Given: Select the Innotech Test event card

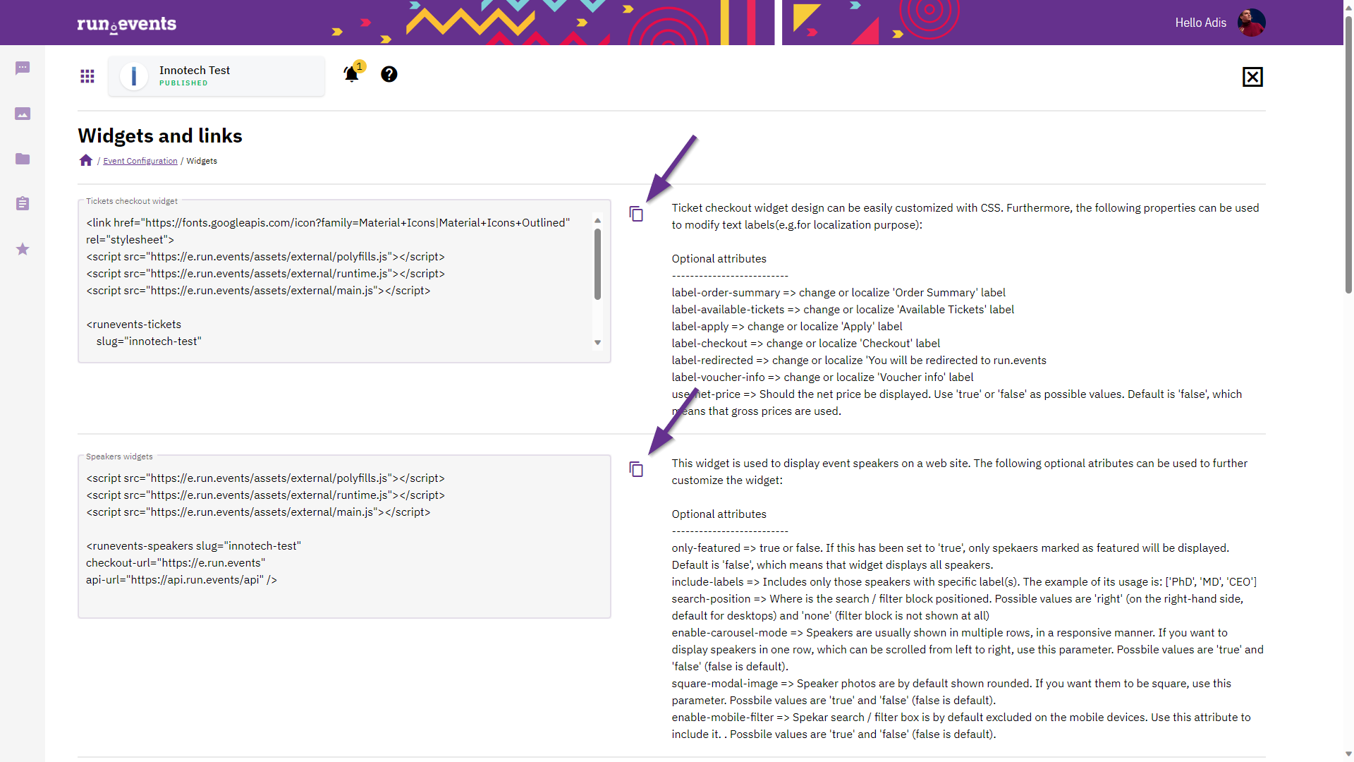Looking at the screenshot, I should point(216,76).
